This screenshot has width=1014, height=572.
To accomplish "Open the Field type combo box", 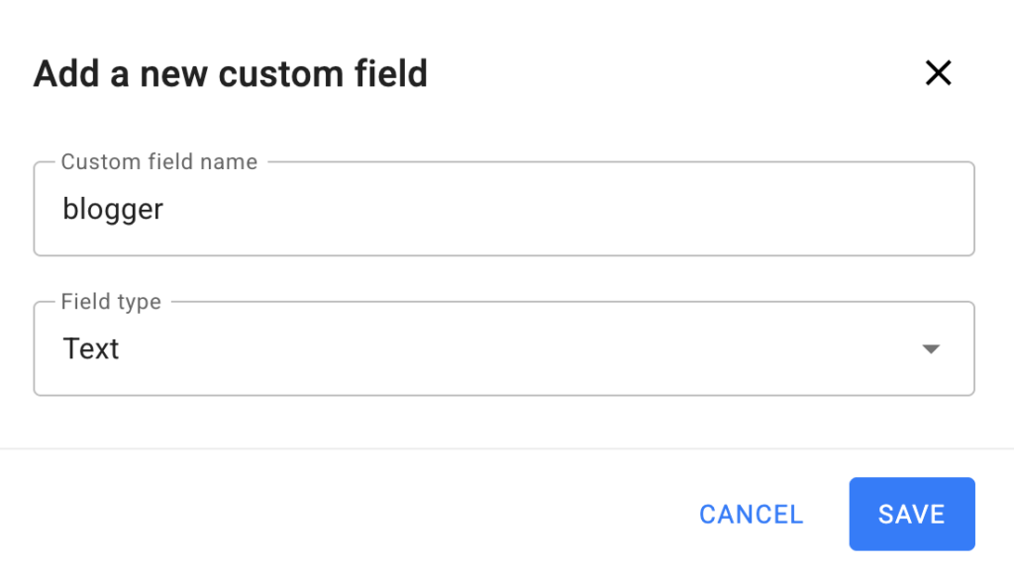I will [x=503, y=349].
